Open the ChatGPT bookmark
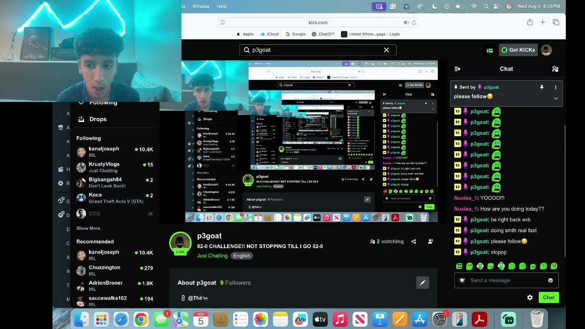This screenshot has height=329, width=585. tap(323, 34)
